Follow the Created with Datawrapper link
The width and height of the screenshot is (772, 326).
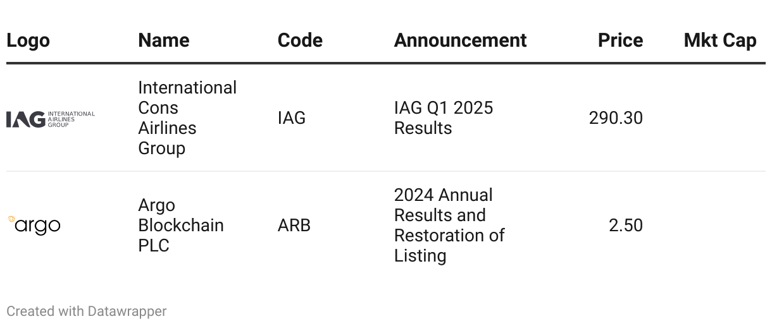click(87, 311)
